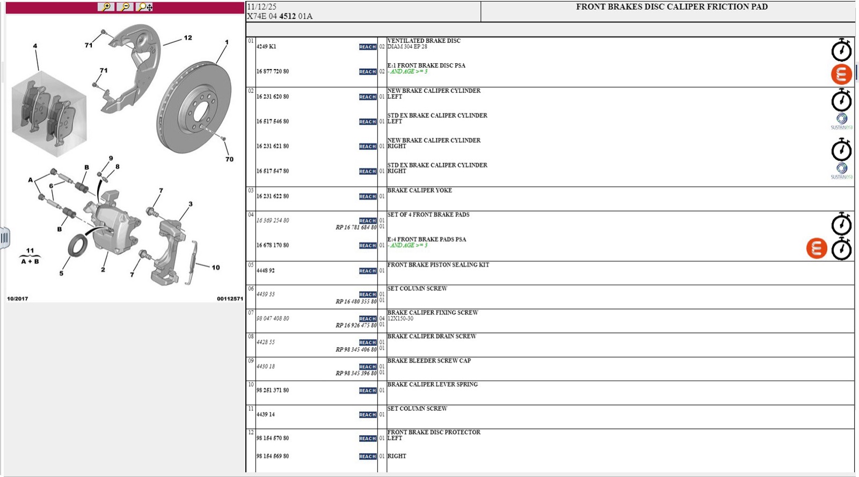Open stopwatch for right caliper 16 231 621 80
Viewport: 859px width, 477px height.
pos(841,150)
